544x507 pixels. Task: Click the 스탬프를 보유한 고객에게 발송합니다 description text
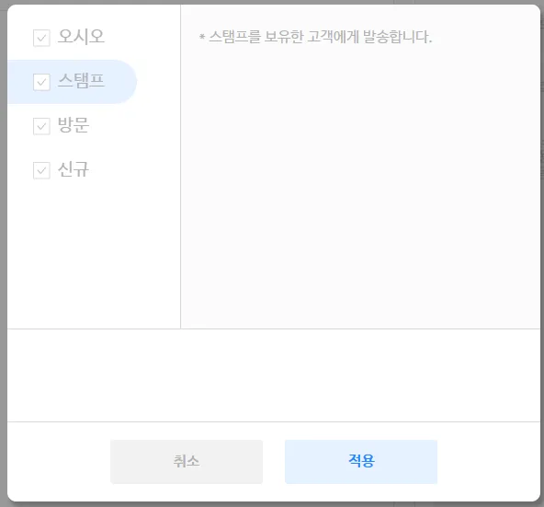(320, 37)
